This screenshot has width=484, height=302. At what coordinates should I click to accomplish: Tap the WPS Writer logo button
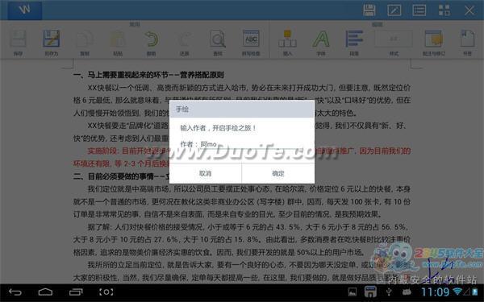(25, 10)
